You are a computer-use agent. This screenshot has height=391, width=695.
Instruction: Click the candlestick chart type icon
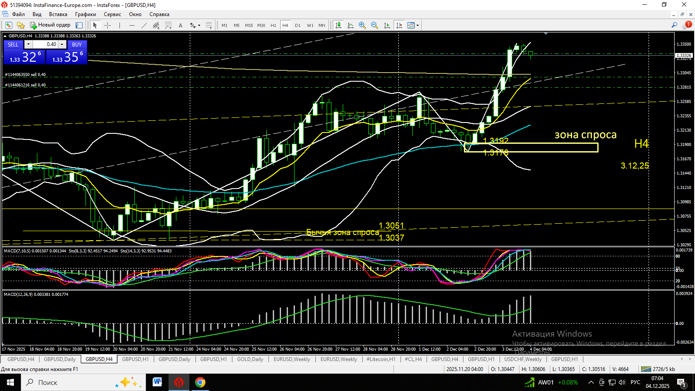[x=338, y=25]
